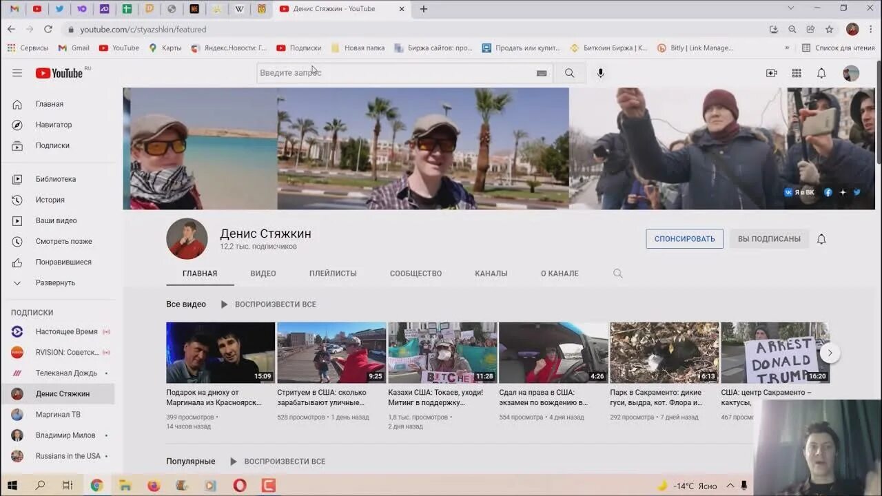Screen dimensions: 882x496
Task: Click the search magnifier button
Action: coord(570,73)
